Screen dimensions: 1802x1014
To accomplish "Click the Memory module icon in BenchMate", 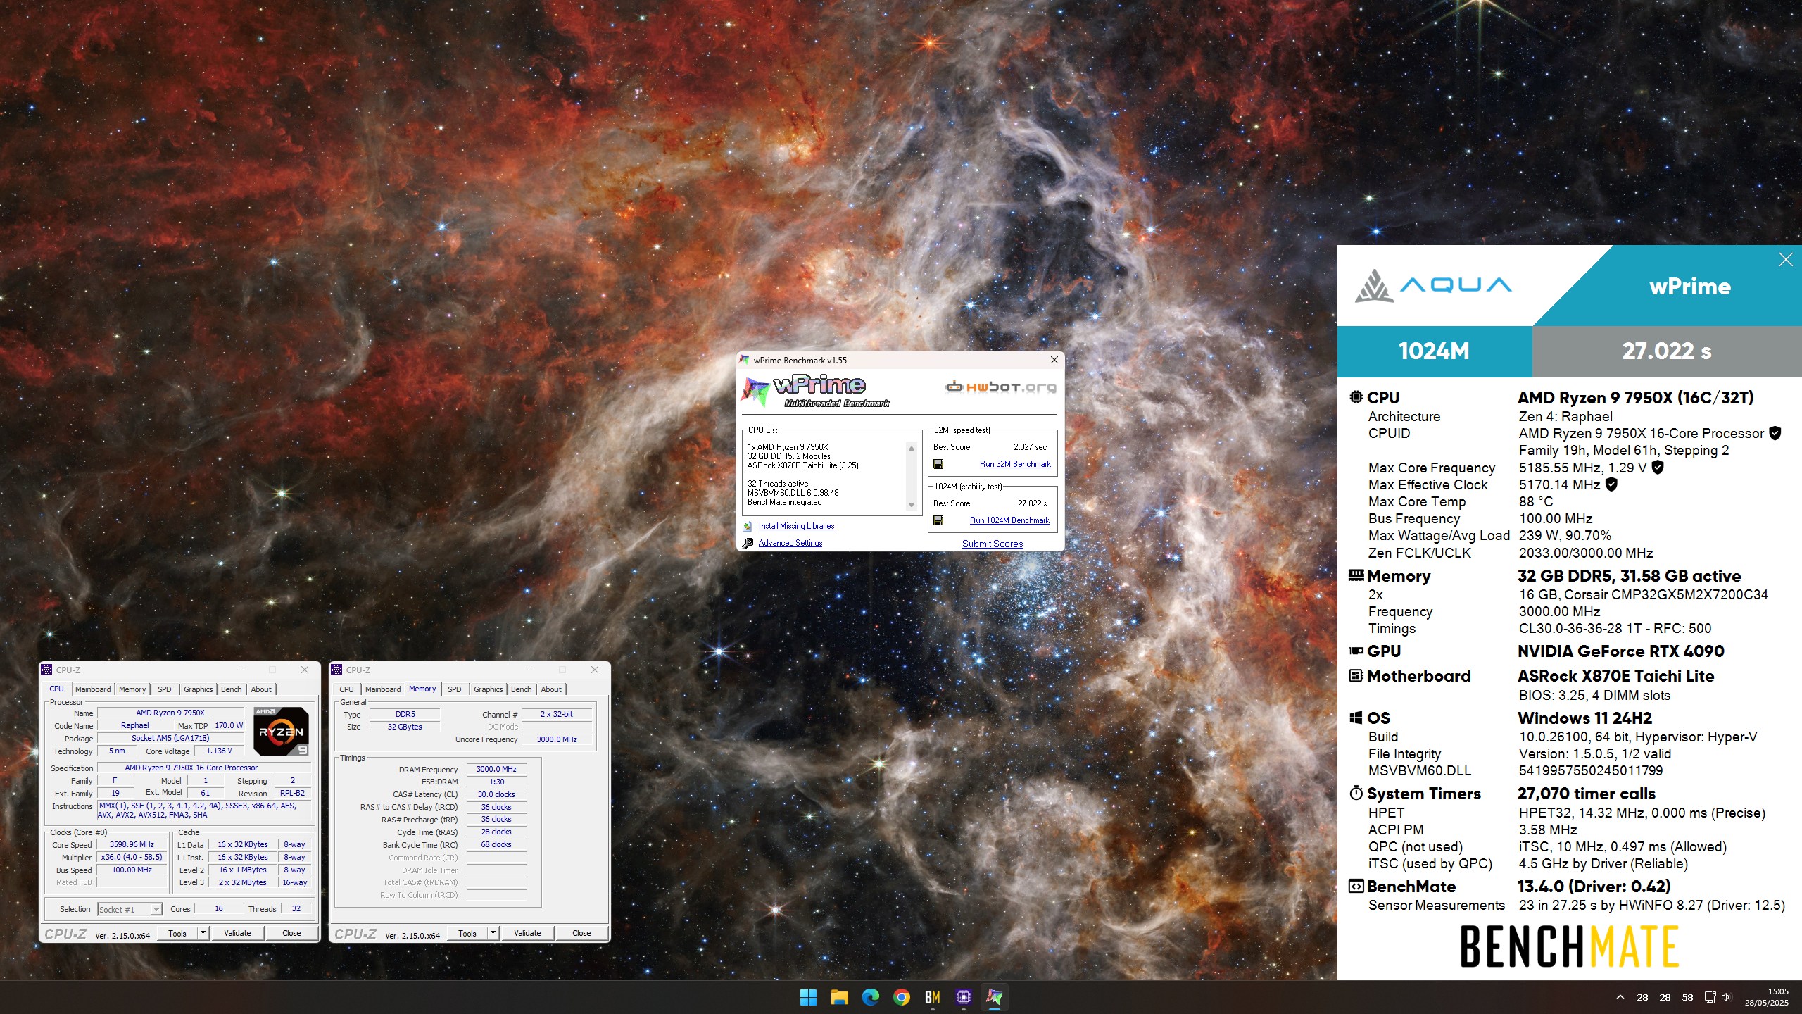I will coord(1356,575).
